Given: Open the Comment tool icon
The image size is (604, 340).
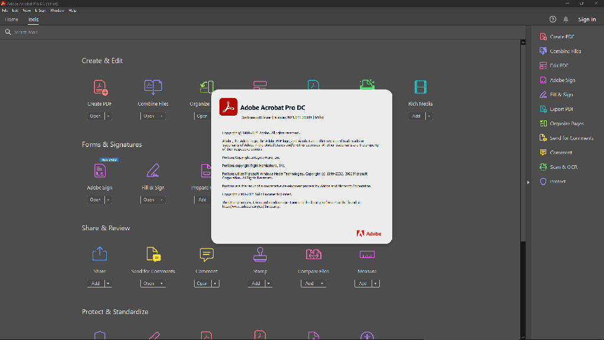Looking at the screenshot, I should [x=206, y=254].
